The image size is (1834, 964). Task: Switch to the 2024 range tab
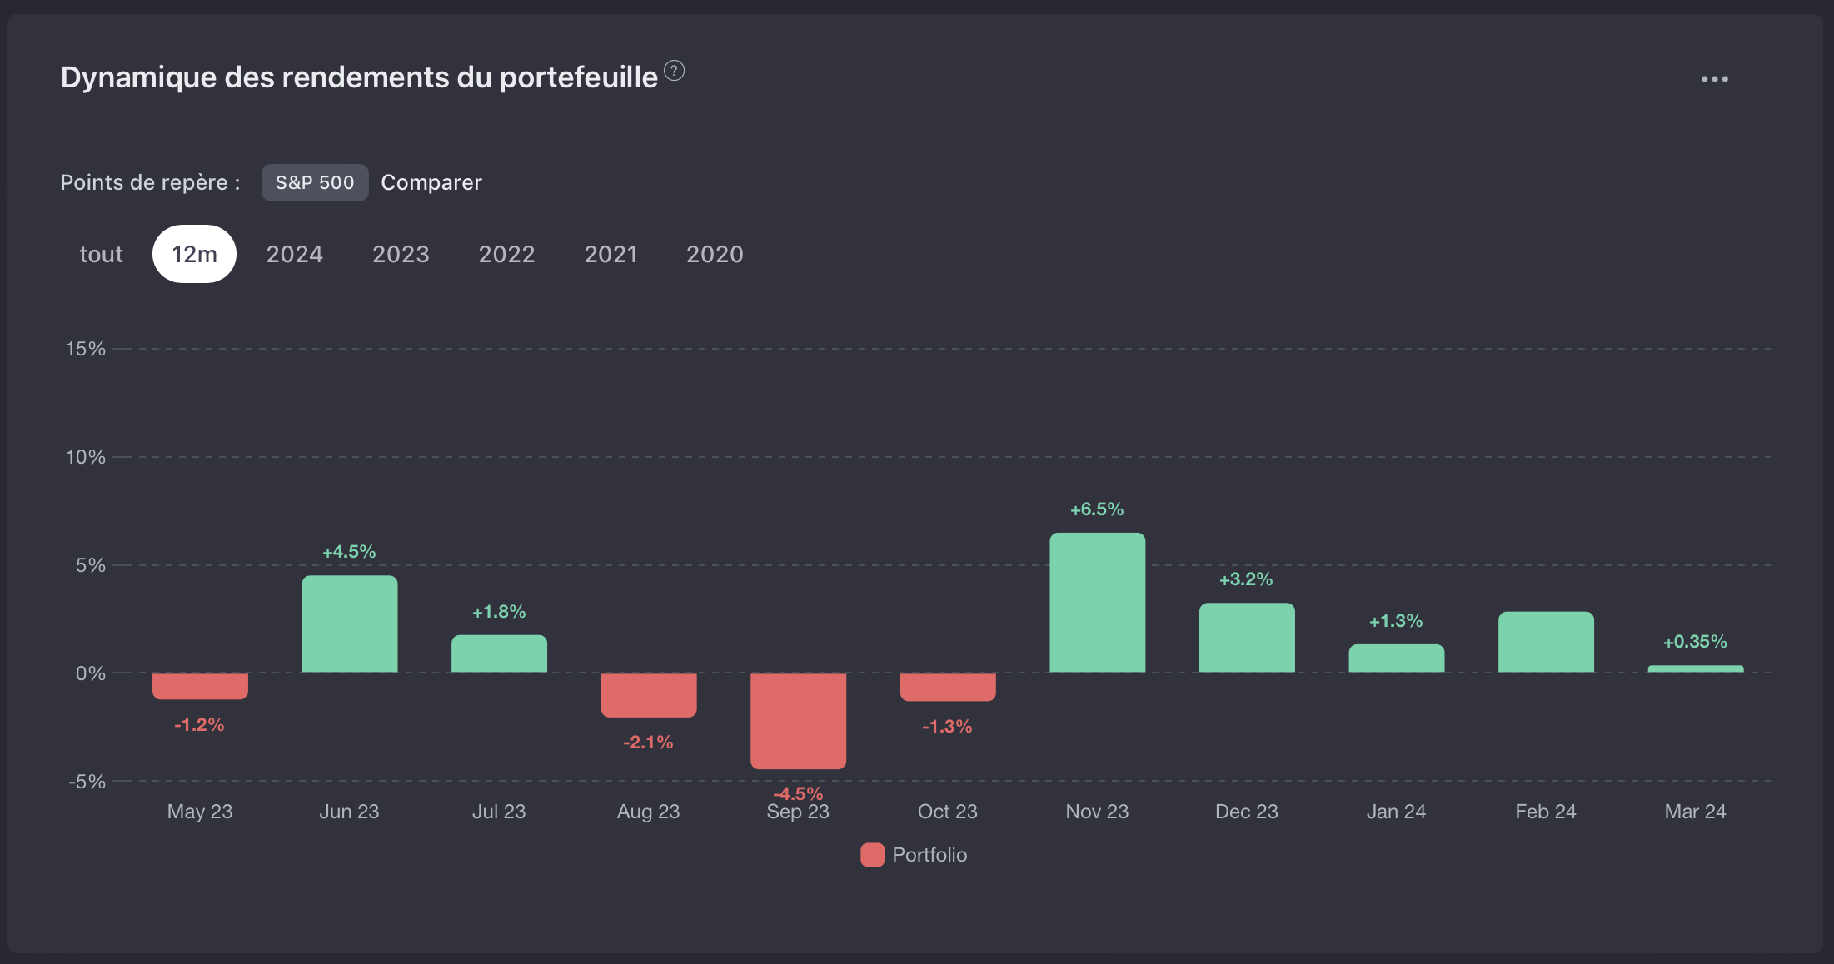click(294, 254)
